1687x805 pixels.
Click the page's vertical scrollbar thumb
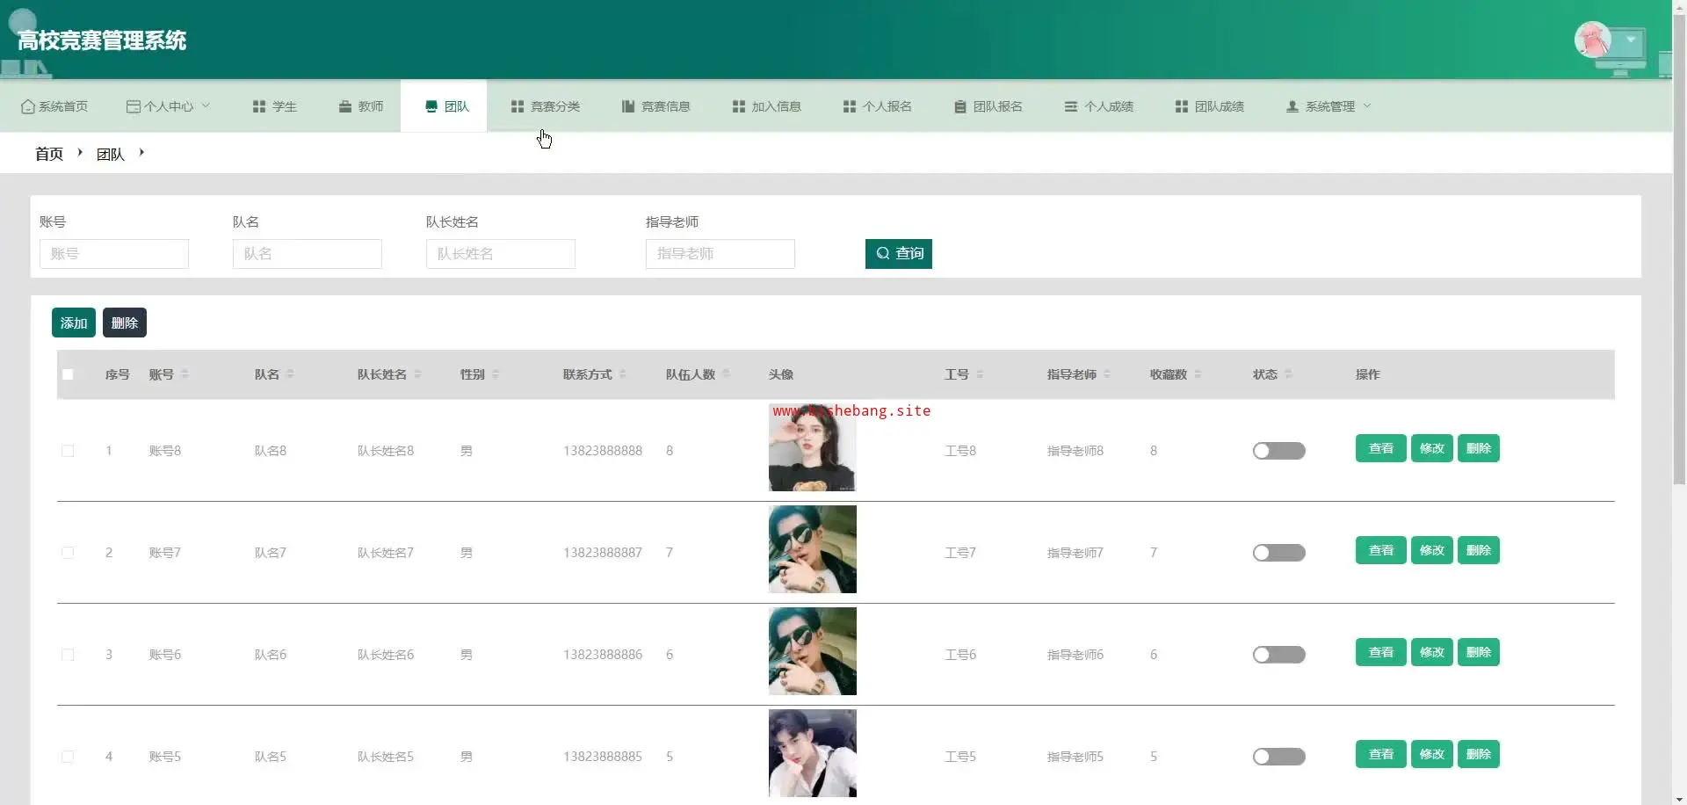1679,250
